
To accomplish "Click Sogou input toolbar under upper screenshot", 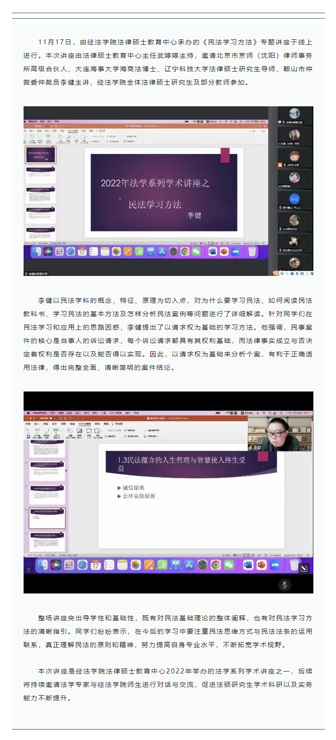I will coord(293,273).
